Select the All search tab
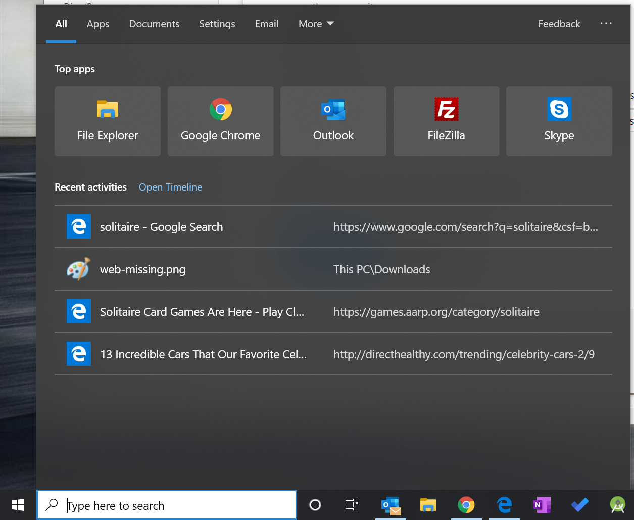The height and width of the screenshot is (520, 634). pyautogui.click(x=61, y=24)
